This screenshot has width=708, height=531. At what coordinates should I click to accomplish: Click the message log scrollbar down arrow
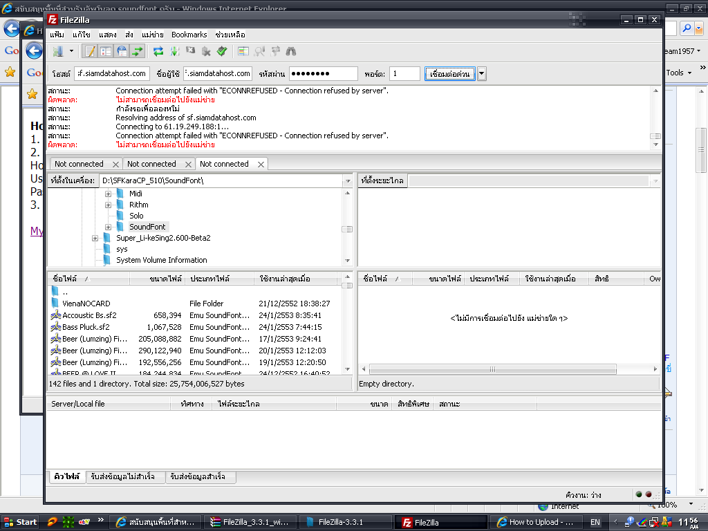655,145
